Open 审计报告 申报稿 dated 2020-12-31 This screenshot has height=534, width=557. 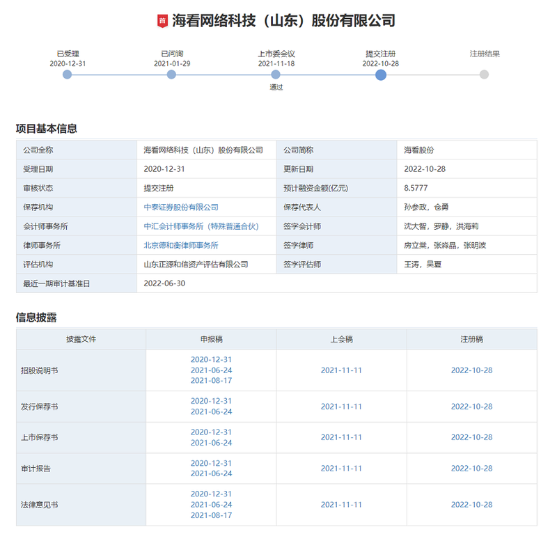tap(212, 463)
